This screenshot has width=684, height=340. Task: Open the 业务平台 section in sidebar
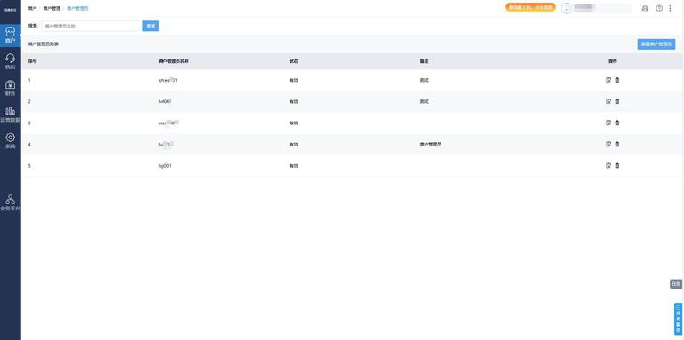point(10,203)
